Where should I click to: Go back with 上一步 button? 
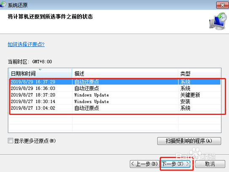(145, 164)
